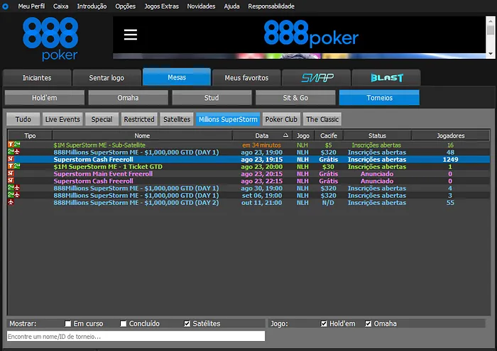Click the sort arrow in the Data column
The image size is (497, 351).
[285, 135]
